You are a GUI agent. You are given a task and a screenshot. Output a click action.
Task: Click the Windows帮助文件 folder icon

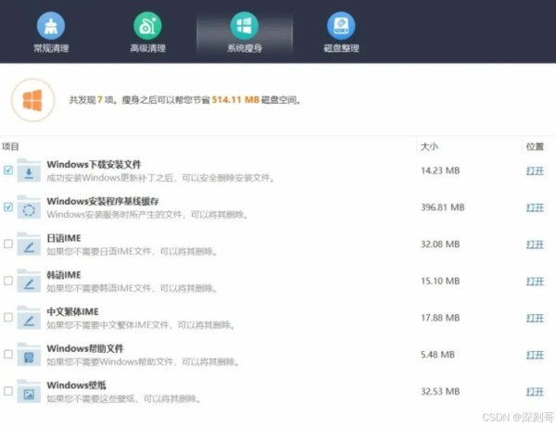(29, 355)
